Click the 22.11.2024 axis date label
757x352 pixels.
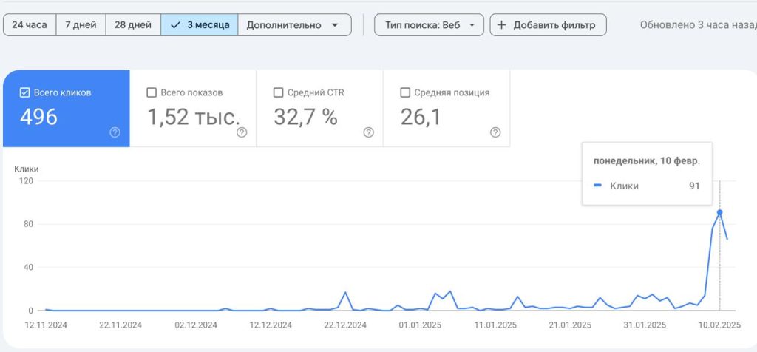120,325
